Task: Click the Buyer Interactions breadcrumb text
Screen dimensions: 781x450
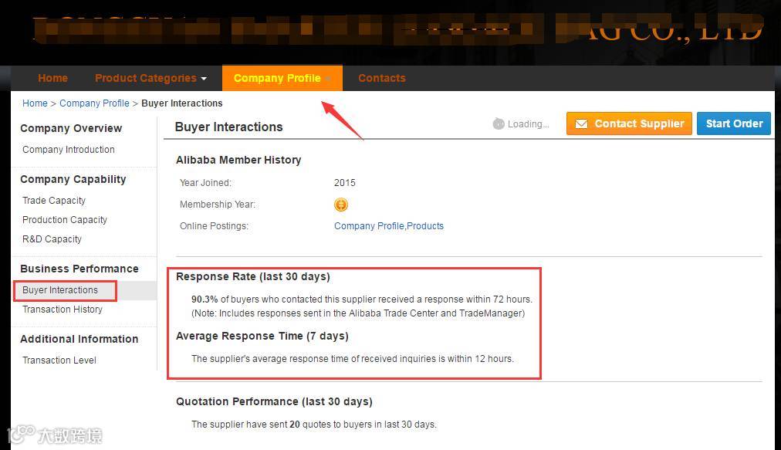Action: 182,103
